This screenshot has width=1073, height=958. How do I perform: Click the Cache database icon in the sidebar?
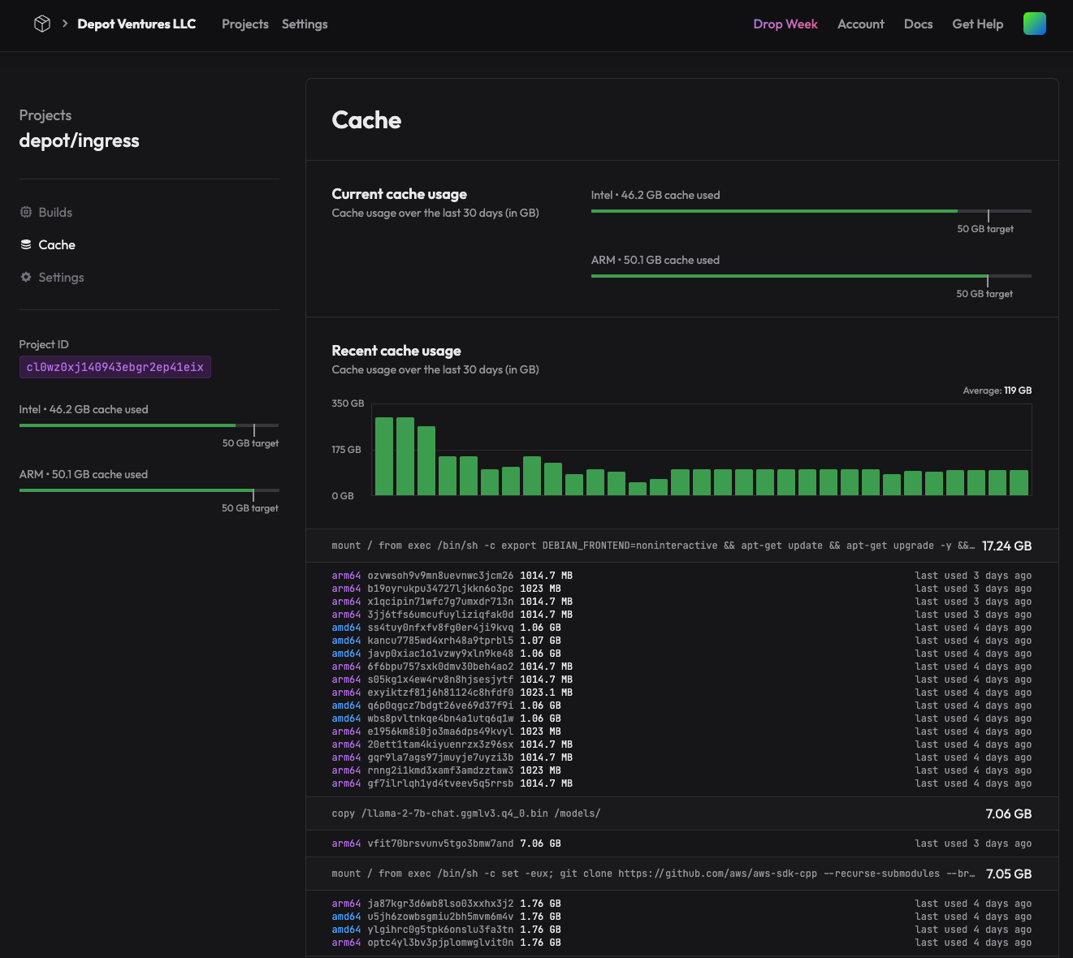(x=26, y=245)
